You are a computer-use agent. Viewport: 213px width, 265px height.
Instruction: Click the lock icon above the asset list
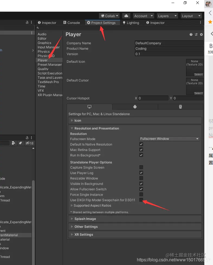coord(27,138)
